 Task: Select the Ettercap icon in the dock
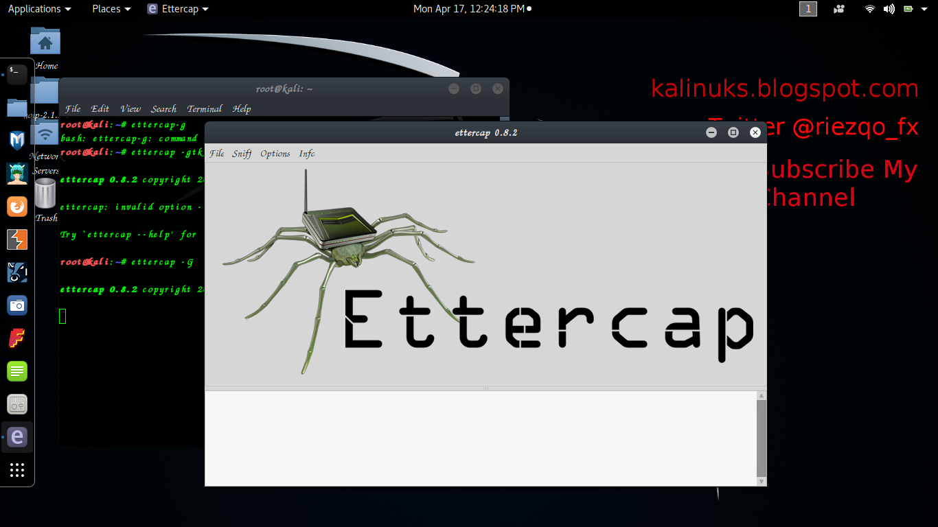coord(16,437)
